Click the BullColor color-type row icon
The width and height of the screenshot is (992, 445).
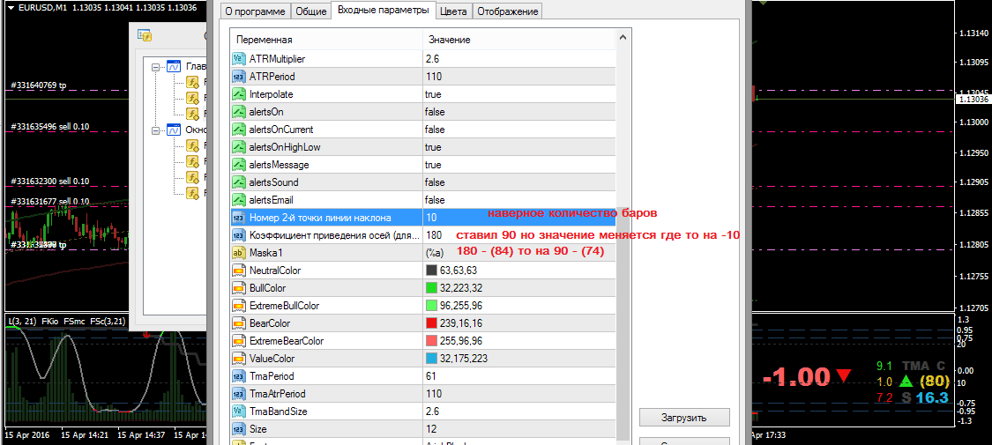pyautogui.click(x=238, y=288)
